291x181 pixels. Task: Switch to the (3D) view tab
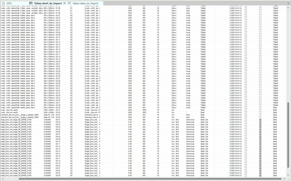coord(9,3)
